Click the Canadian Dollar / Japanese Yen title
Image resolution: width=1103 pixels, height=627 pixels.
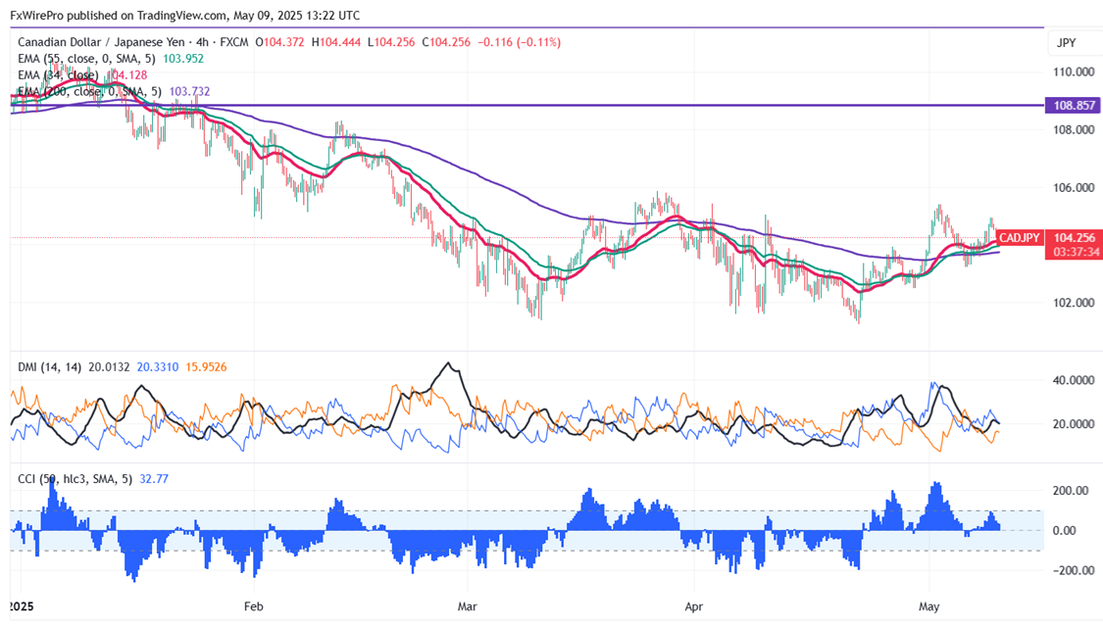click(x=101, y=42)
